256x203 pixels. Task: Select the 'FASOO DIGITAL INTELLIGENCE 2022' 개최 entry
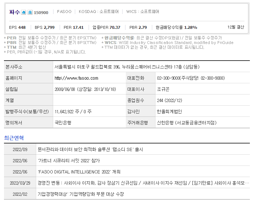coord(79,172)
